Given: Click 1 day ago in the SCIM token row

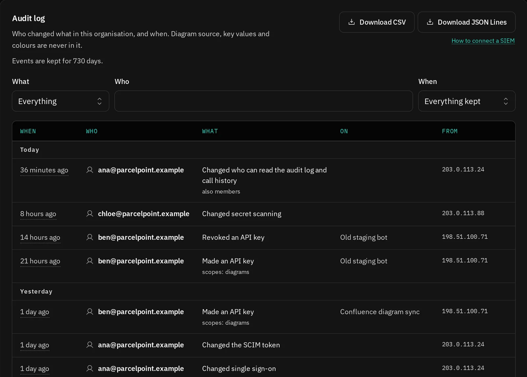Looking at the screenshot, I should pos(35,345).
